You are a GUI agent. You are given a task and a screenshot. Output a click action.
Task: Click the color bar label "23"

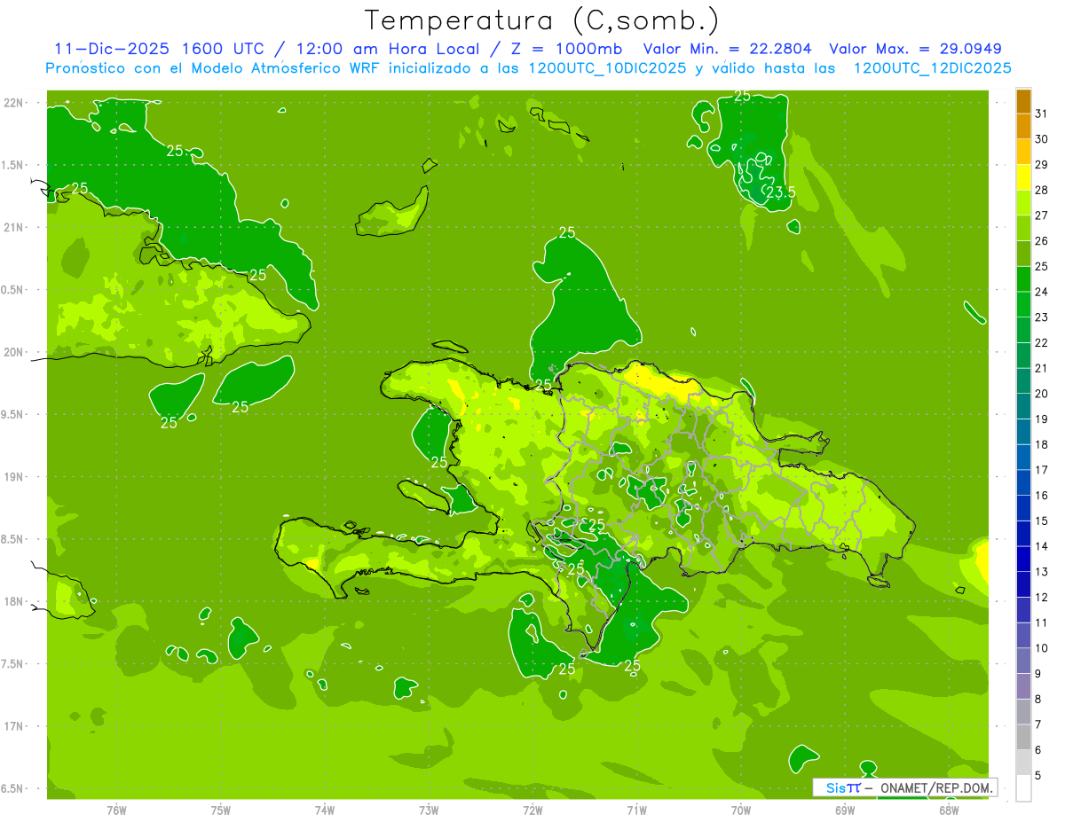(1042, 317)
